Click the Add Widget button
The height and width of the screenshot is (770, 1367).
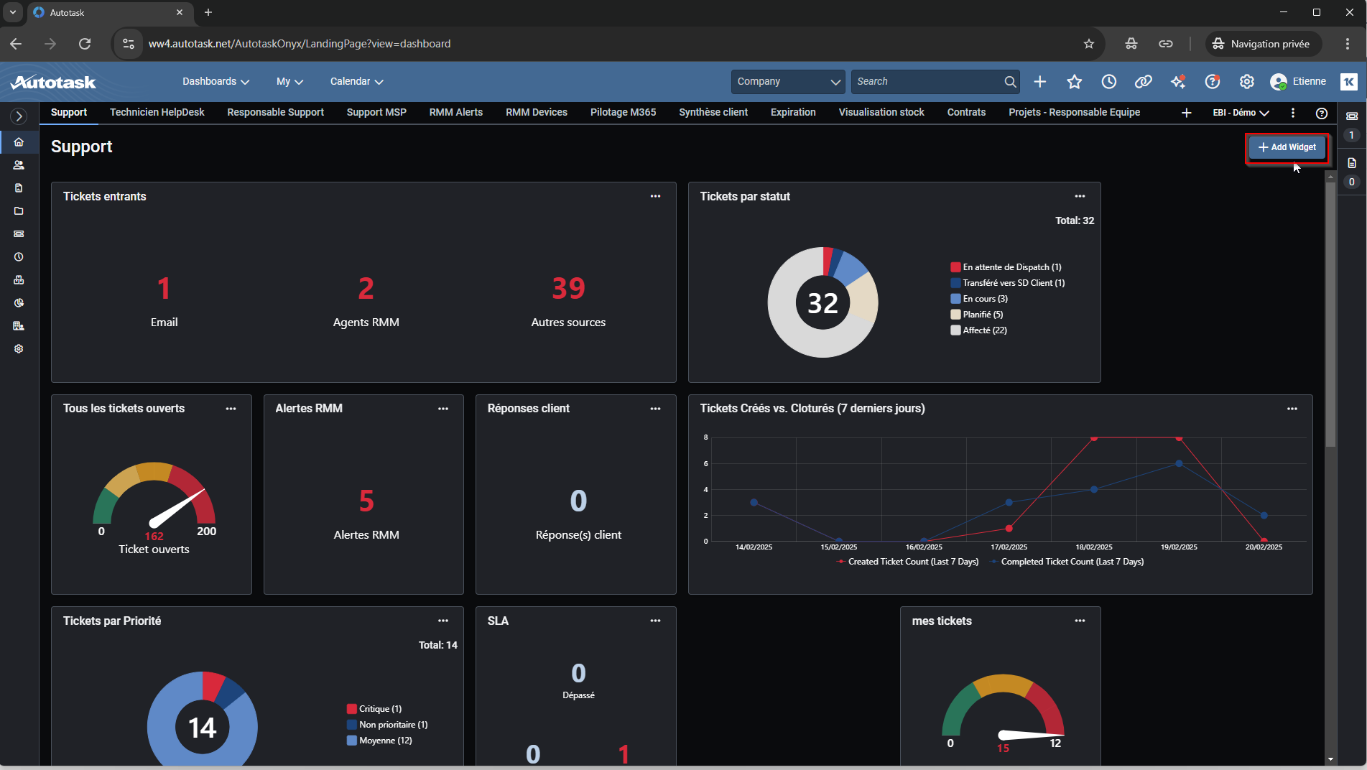[x=1287, y=147]
